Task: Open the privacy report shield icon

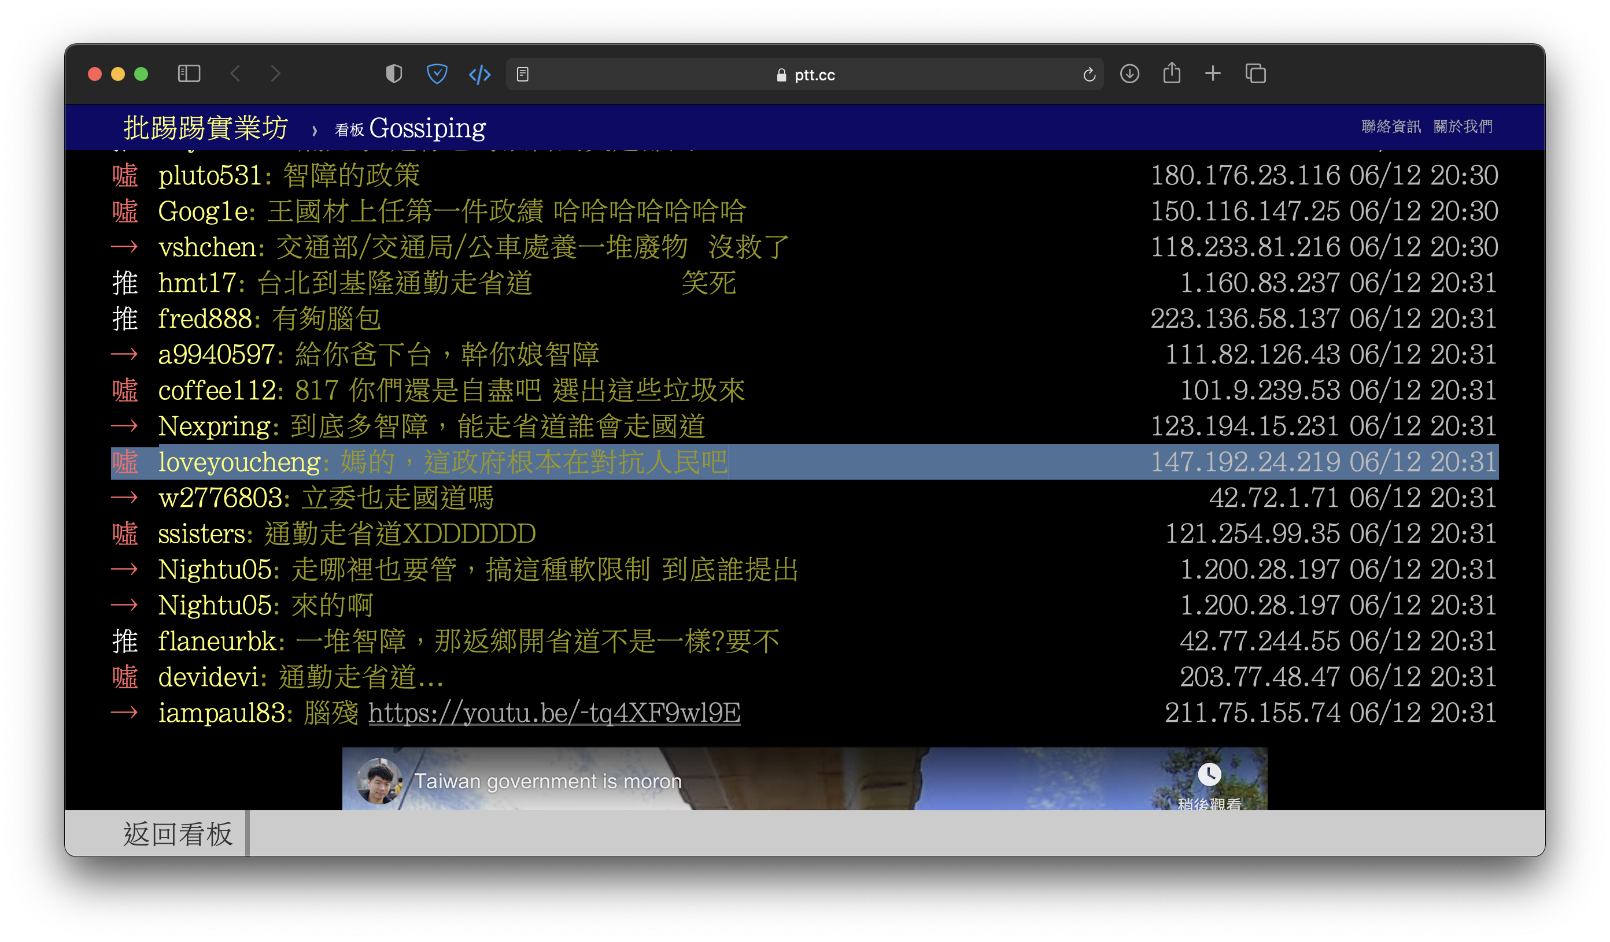Action: [394, 74]
